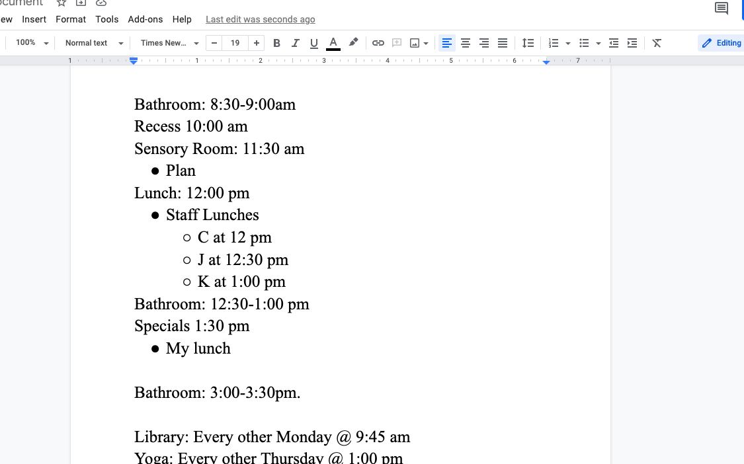Insert a link

[x=378, y=42]
